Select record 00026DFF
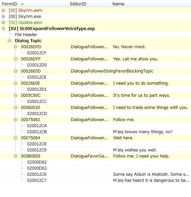 coord(31,59)
